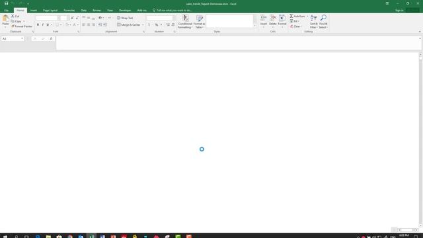Open the number format dropdown

[x=174, y=18]
